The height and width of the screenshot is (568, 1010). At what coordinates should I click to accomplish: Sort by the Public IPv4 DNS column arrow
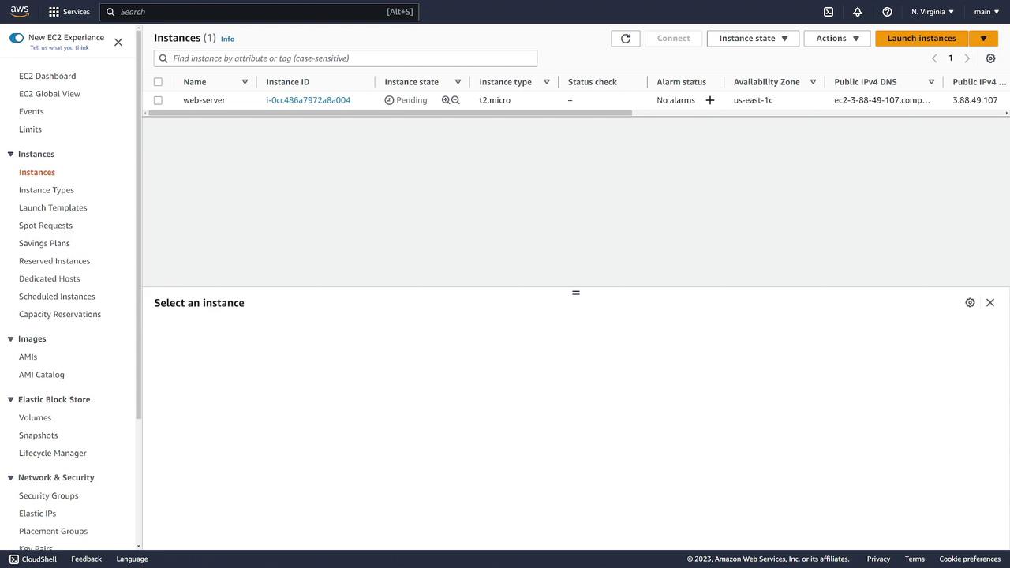coord(931,82)
